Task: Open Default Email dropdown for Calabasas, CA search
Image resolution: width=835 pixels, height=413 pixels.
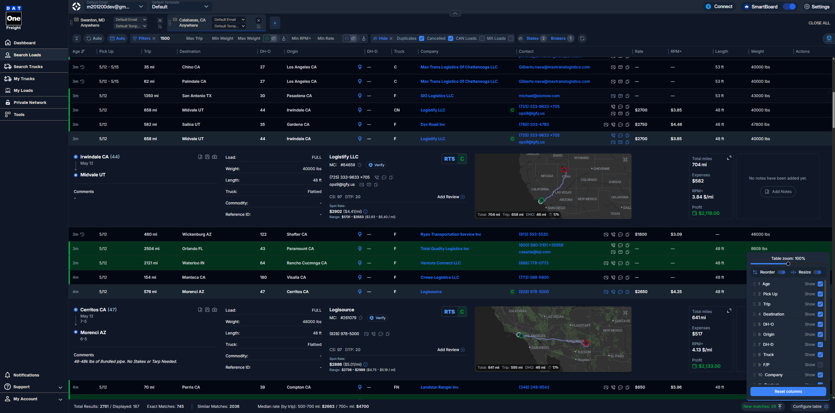Action: (229, 19)
